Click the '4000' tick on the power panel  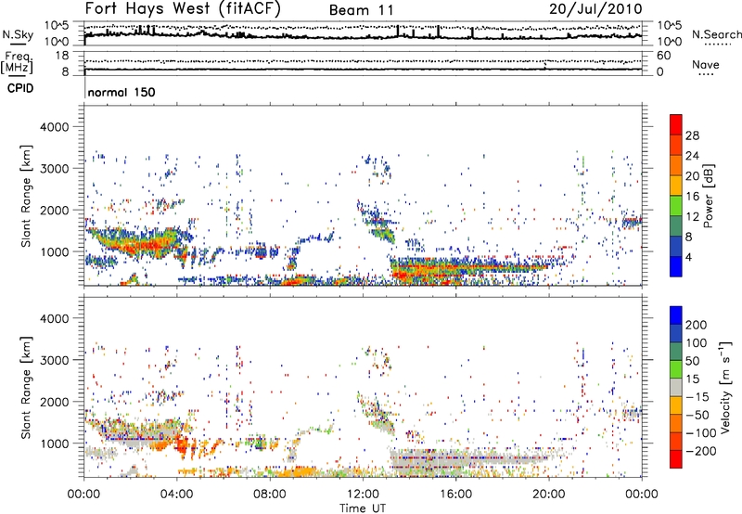[55, 127]
